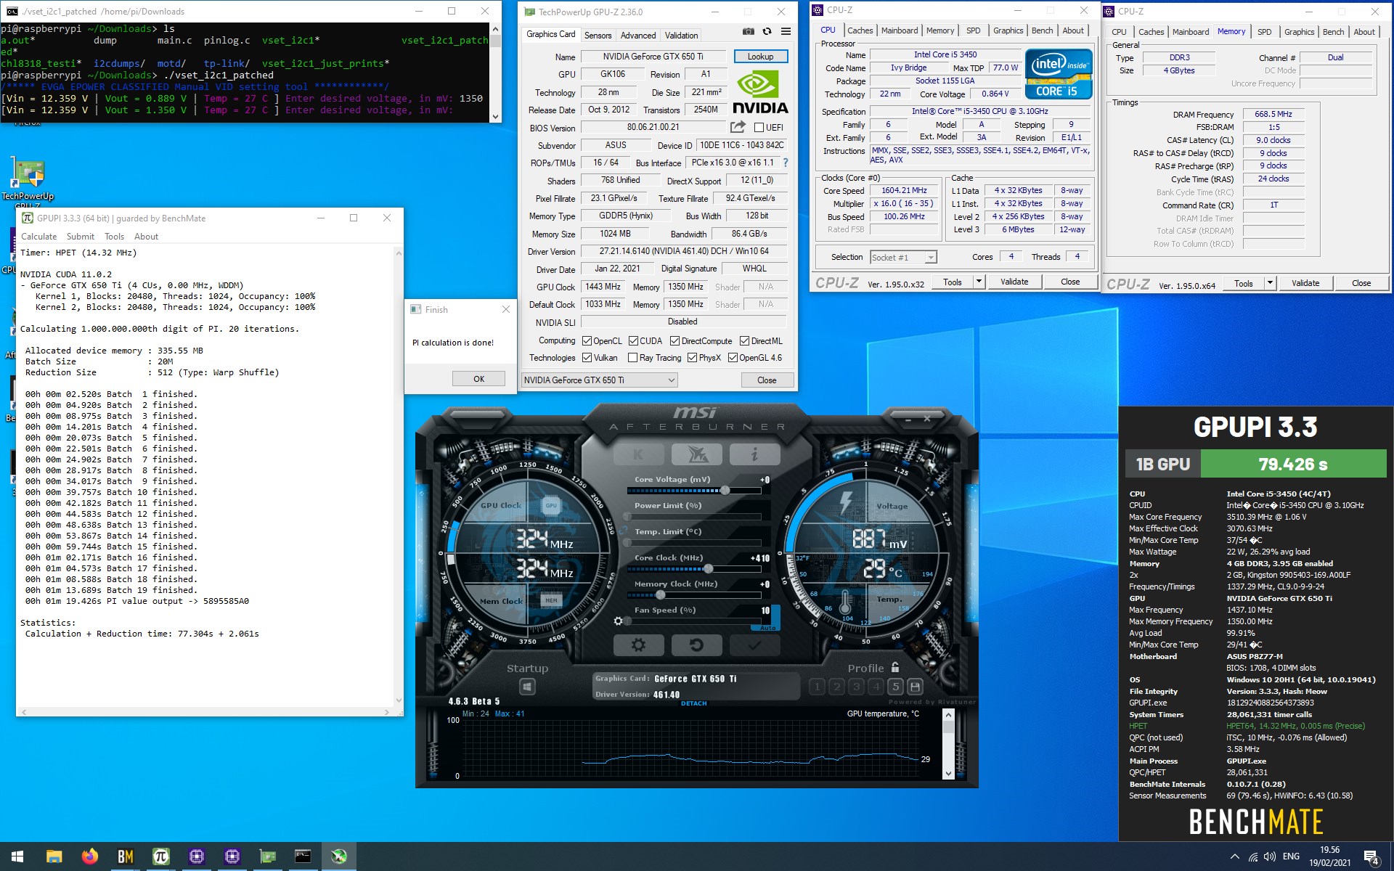Click the Core Clock slider handle
Image resolution: width=1394 pixels, height=871 pixels.
708,569
